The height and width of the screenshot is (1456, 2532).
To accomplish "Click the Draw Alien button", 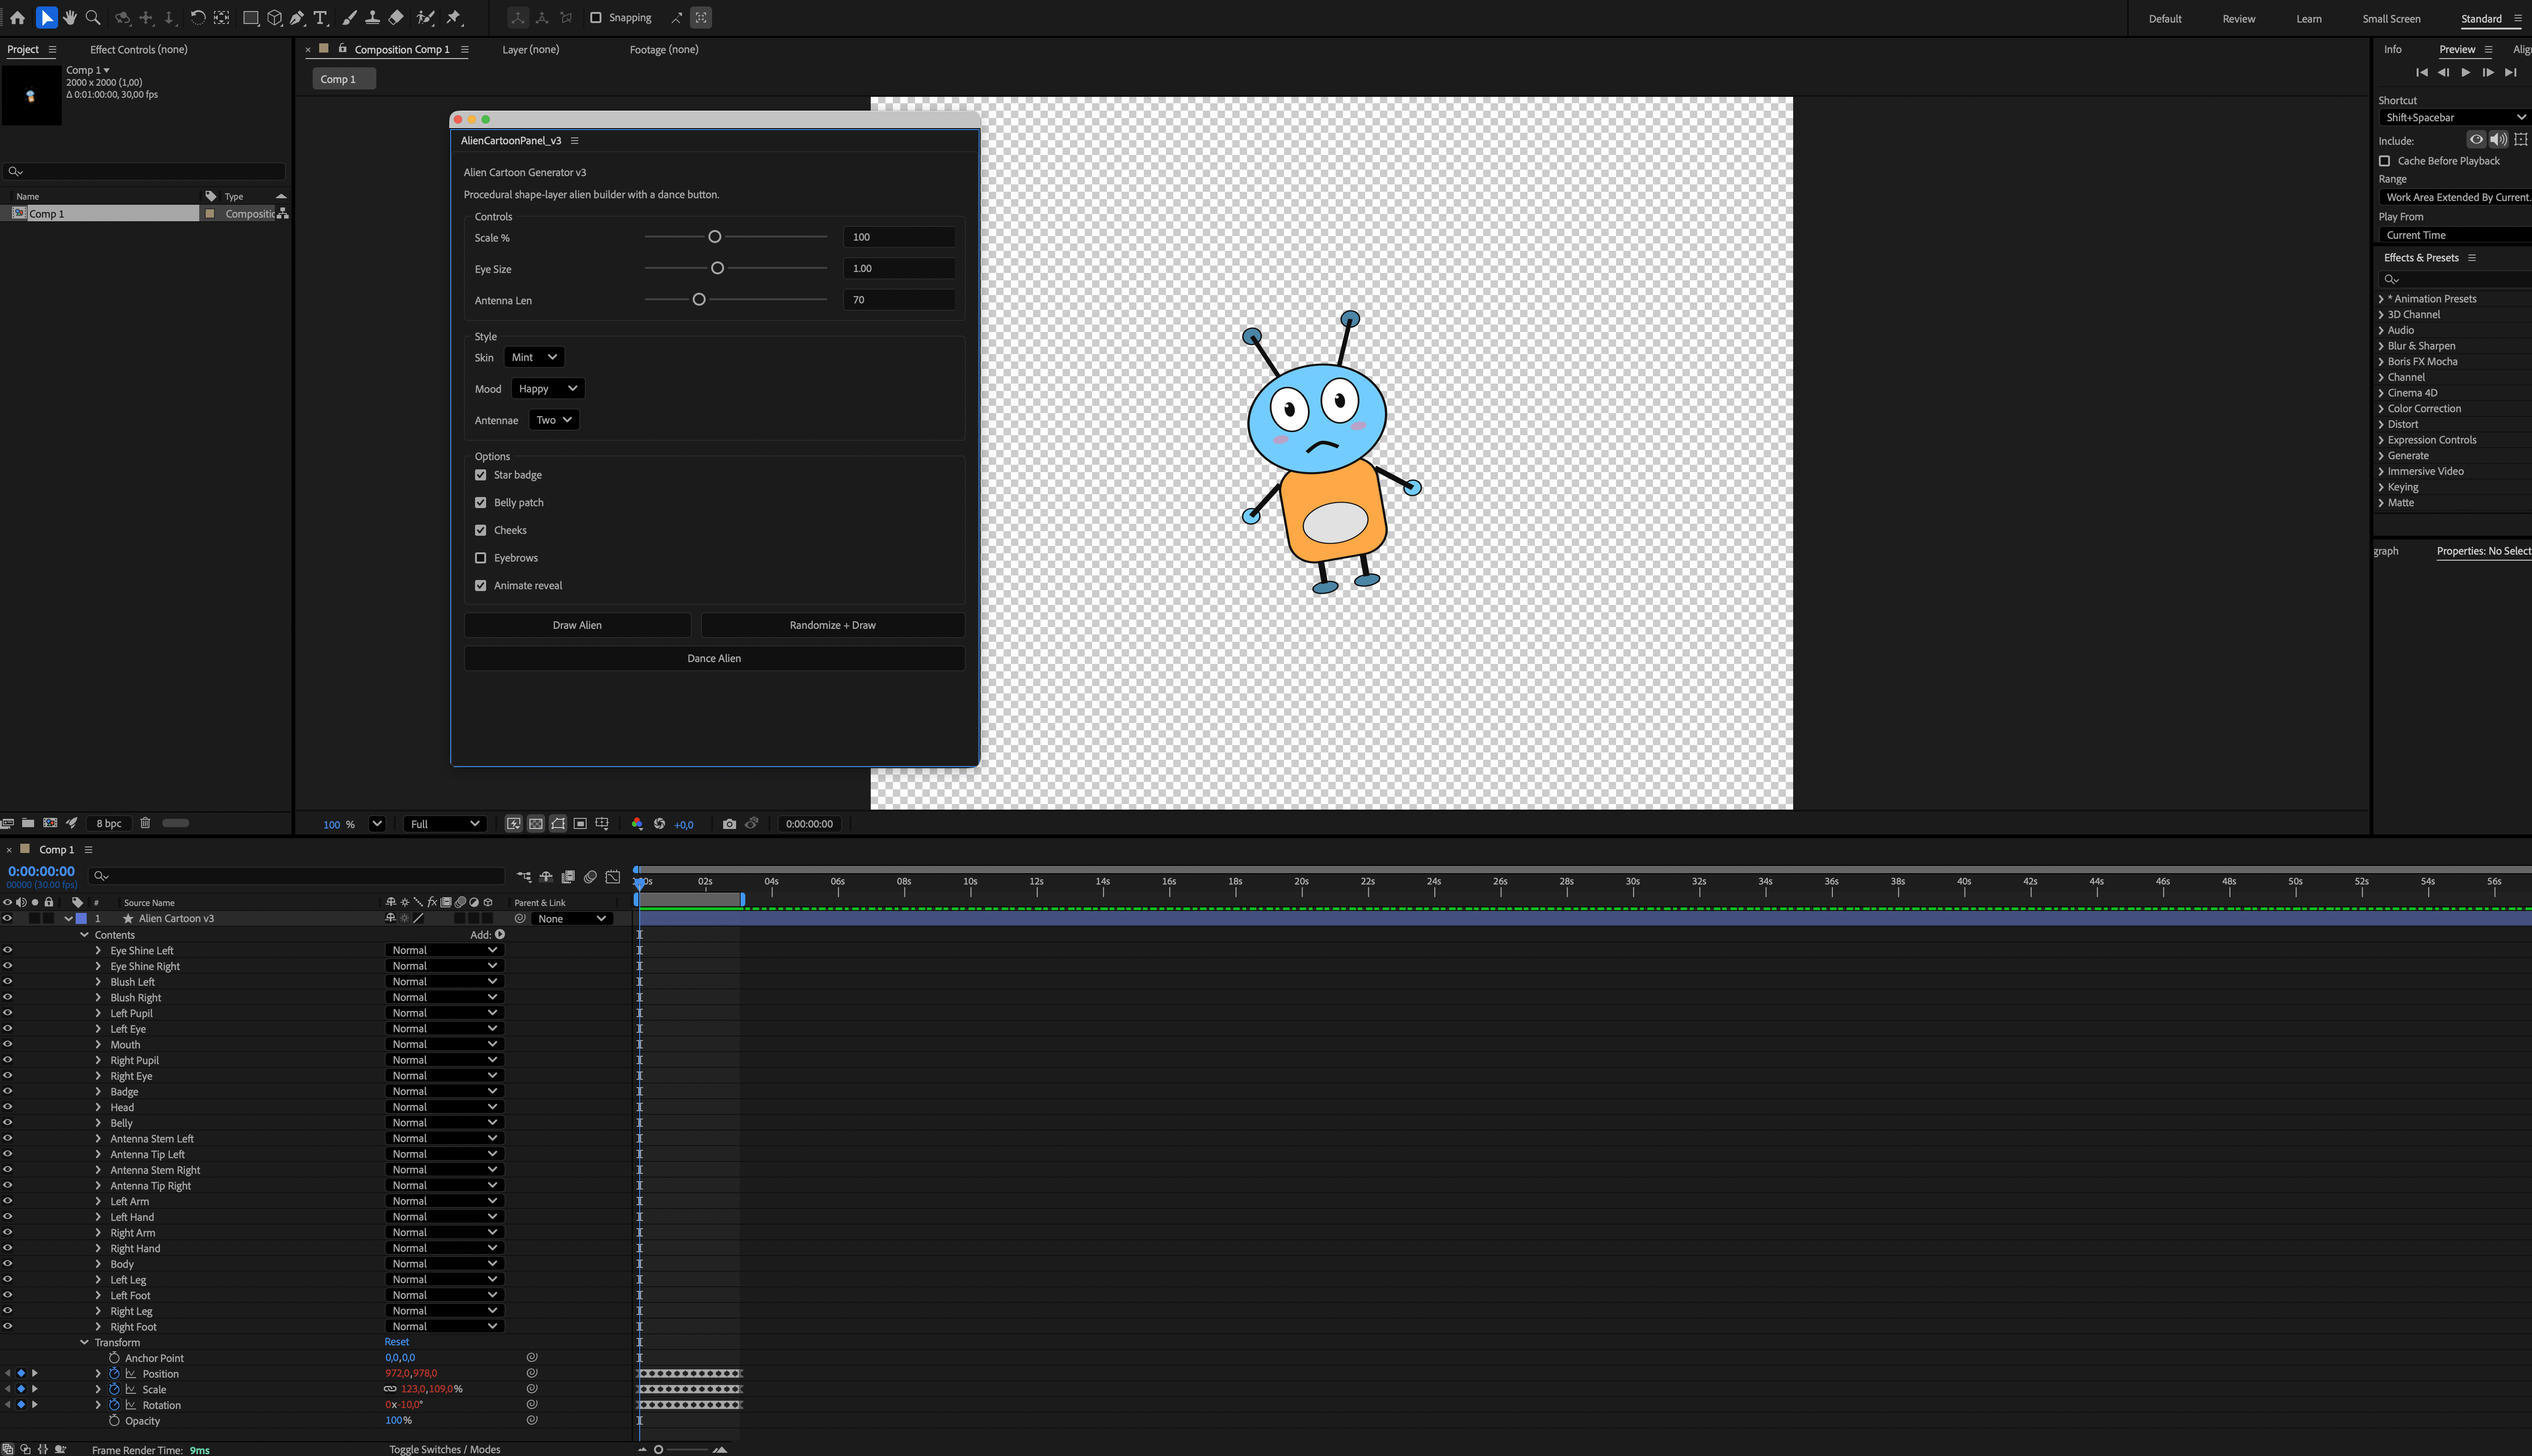I will (x=577, y=625).
